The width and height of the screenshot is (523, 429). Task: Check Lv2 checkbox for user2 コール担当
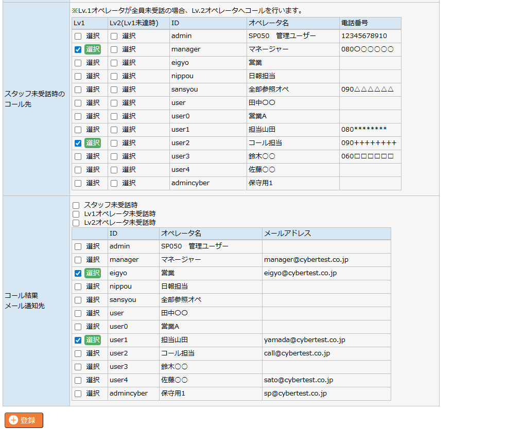pyautogui.click(x=114, y=144)
